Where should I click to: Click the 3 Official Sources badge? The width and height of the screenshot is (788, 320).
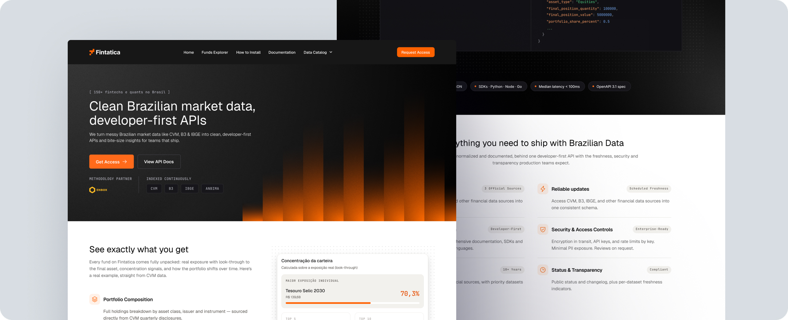click(x=503, y=189)
